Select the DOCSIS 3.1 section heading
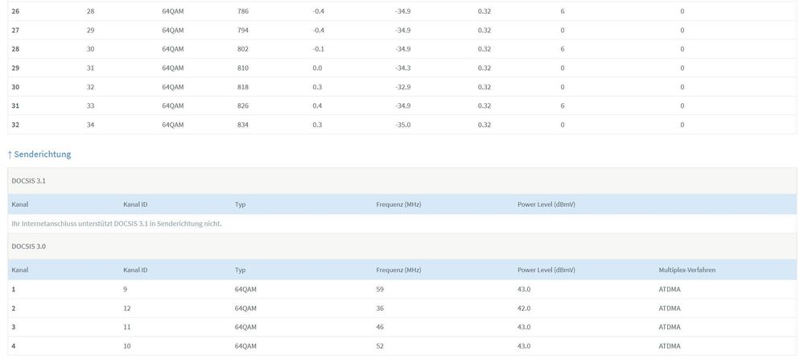Screen dimensions: 804x359 coord(29,180)
